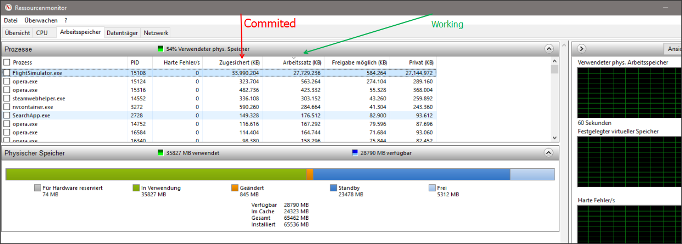Open the Überwachen menu

click(x=41, y=20)
